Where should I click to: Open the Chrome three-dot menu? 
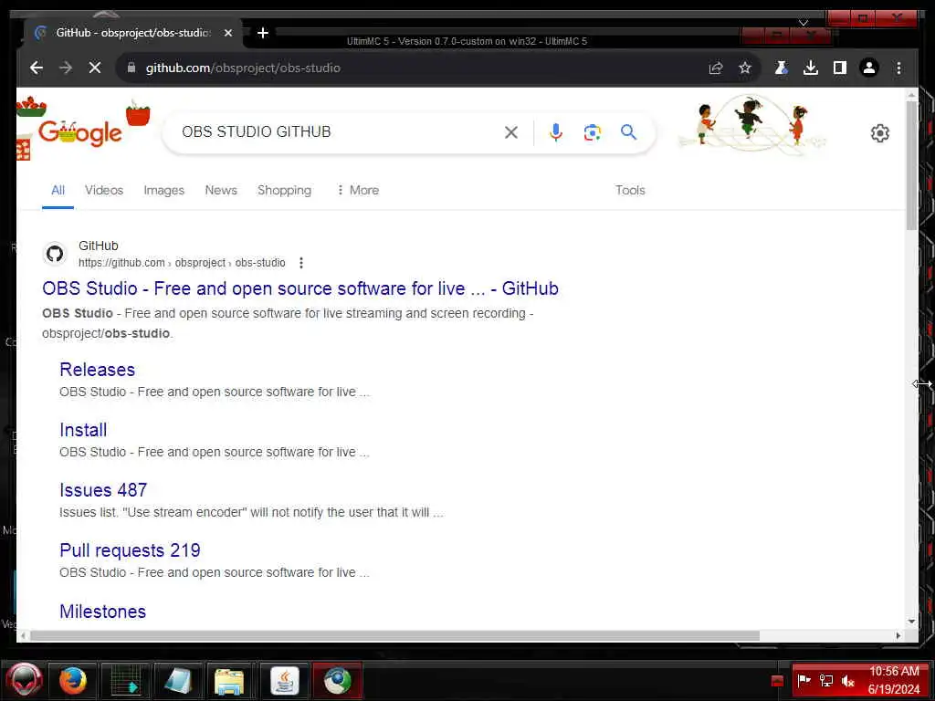coord(898,68)
